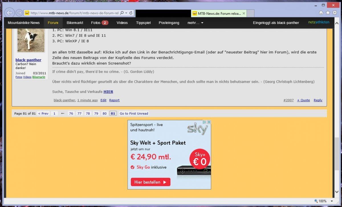Click the URL address field
The width and height of the screenshot is (342, 207).
coord(74,13)
